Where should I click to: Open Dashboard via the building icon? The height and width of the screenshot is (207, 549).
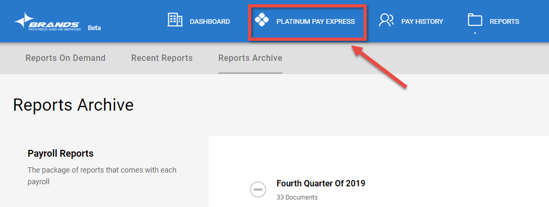(175, 20)
